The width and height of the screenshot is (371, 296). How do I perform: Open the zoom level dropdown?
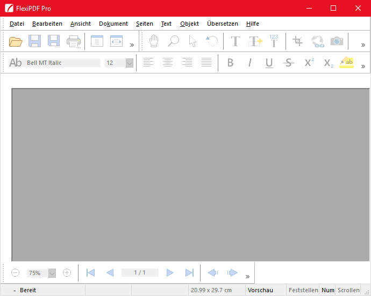52,273
